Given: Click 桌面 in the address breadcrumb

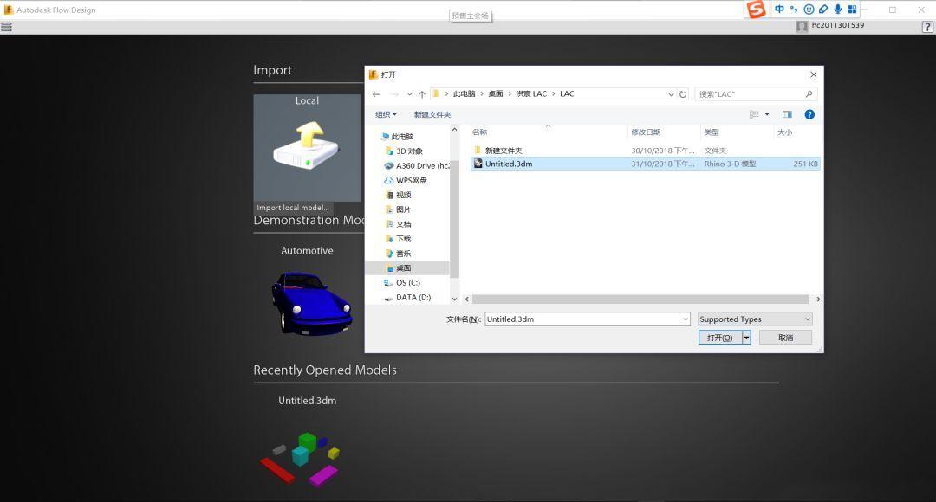Looking at the screenshot, I should 496,94.
